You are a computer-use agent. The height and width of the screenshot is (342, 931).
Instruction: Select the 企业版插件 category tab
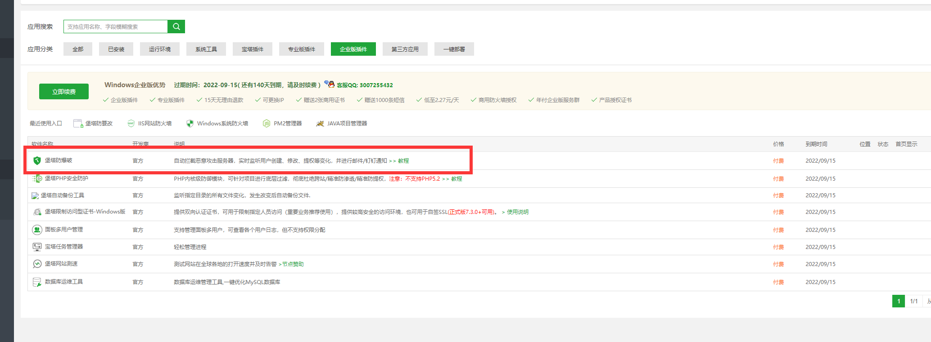353,49
